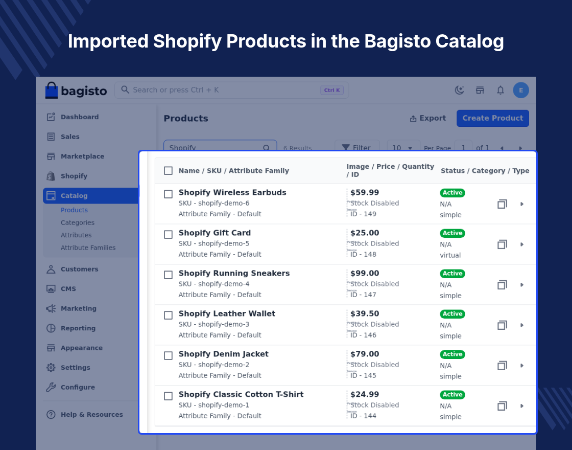Check the Shopify Denim Jacket row
572x450 pixels.
168,355
